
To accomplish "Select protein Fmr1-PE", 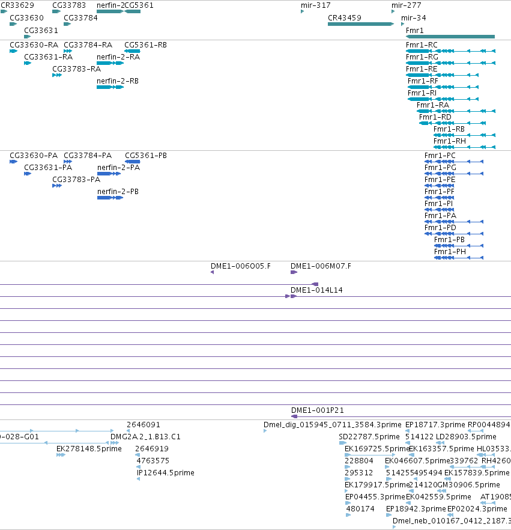I will [x=440, y=186].
